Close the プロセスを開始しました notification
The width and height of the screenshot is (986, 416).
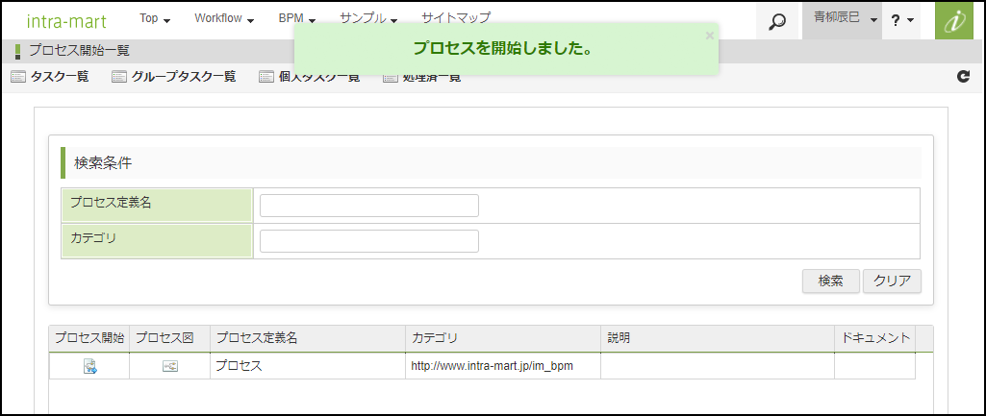[709, 36]
